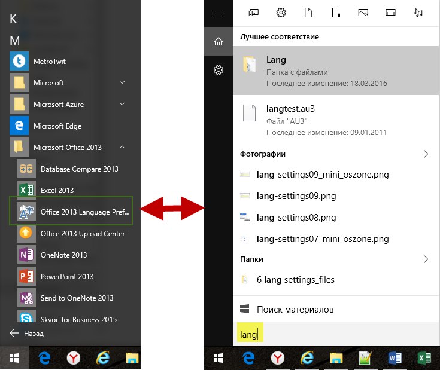Click Start button on right taskbar
The width and height of the screenshot is (440, 370).
[218, 358]
